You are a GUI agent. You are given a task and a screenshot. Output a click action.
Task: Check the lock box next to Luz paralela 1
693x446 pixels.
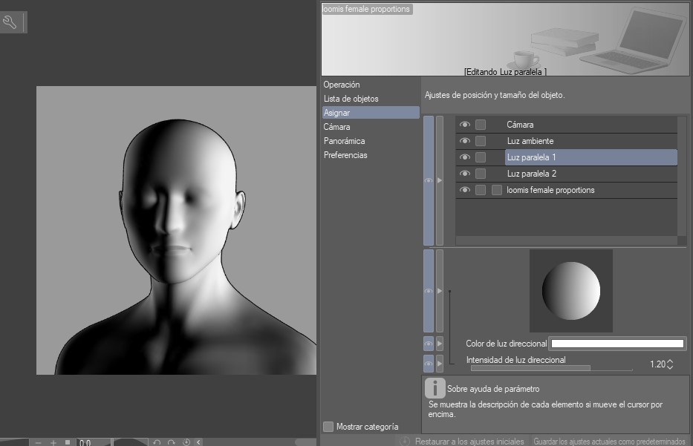tap(481, 157)
